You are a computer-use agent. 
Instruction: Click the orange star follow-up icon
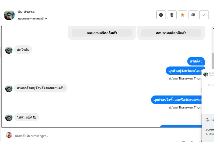pos(183,15)
